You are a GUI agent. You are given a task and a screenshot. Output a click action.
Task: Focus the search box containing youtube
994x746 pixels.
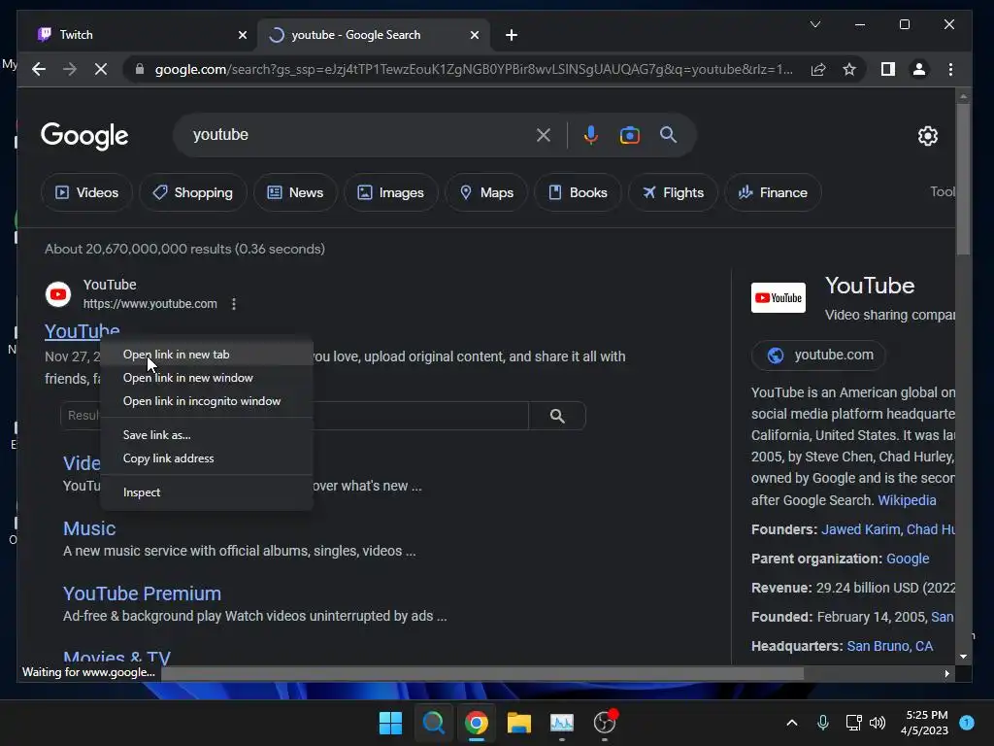pos(358,134)
